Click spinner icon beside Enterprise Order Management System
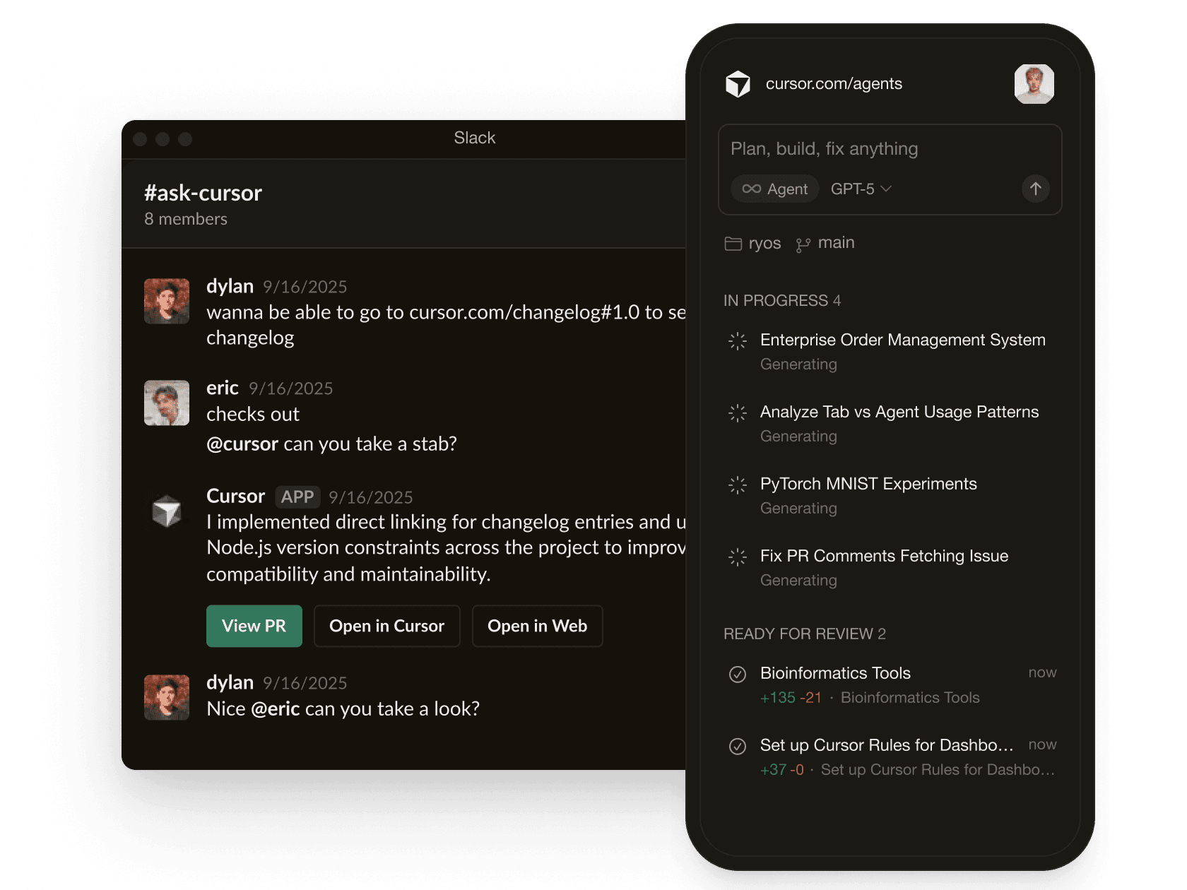Screen dimensions: 1187x890 tap(737, 340)
